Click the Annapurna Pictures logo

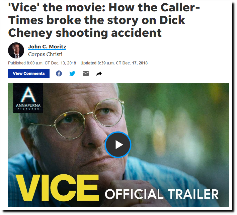tap(28, 98)
